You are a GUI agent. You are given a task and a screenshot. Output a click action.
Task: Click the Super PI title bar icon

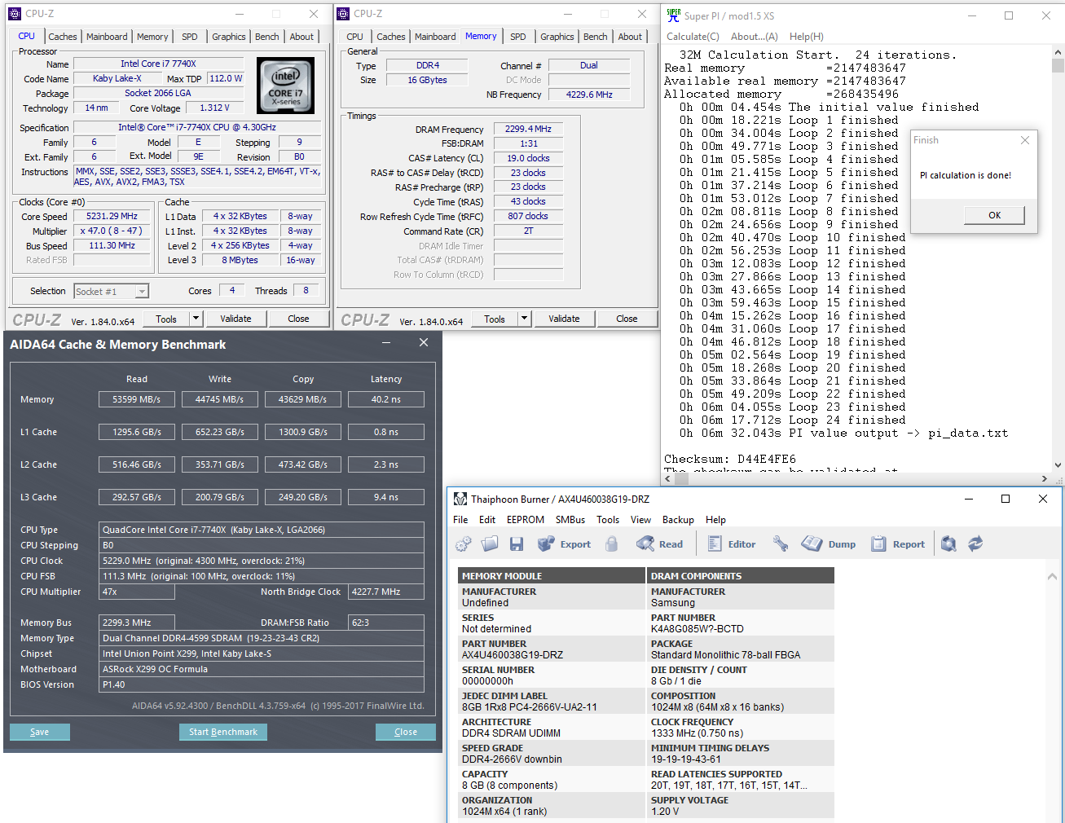[673, 15]
